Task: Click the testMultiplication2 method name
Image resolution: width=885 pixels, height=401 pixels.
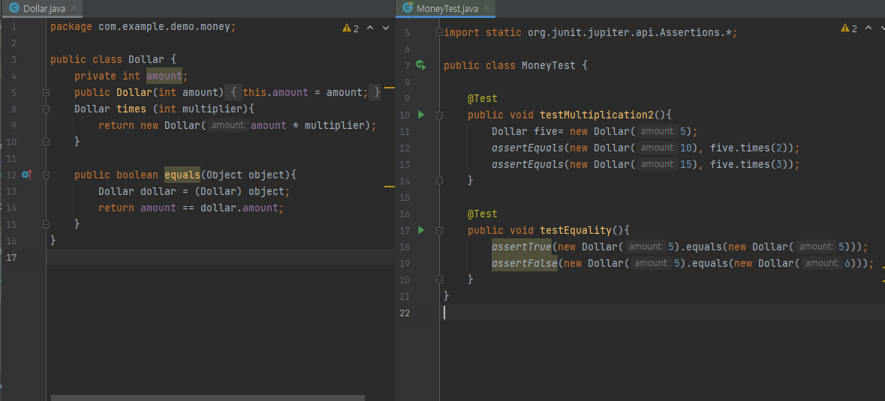Action: coord(597,115)
